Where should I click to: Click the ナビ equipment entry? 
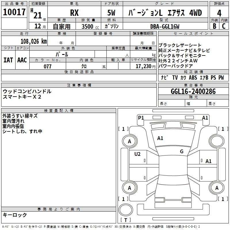click(164, 77)
